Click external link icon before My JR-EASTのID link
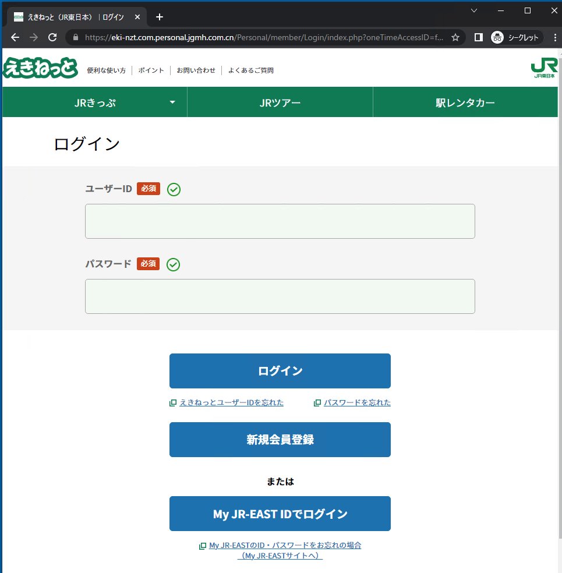Viewport: 562px width, 573px height. point(203,546)
